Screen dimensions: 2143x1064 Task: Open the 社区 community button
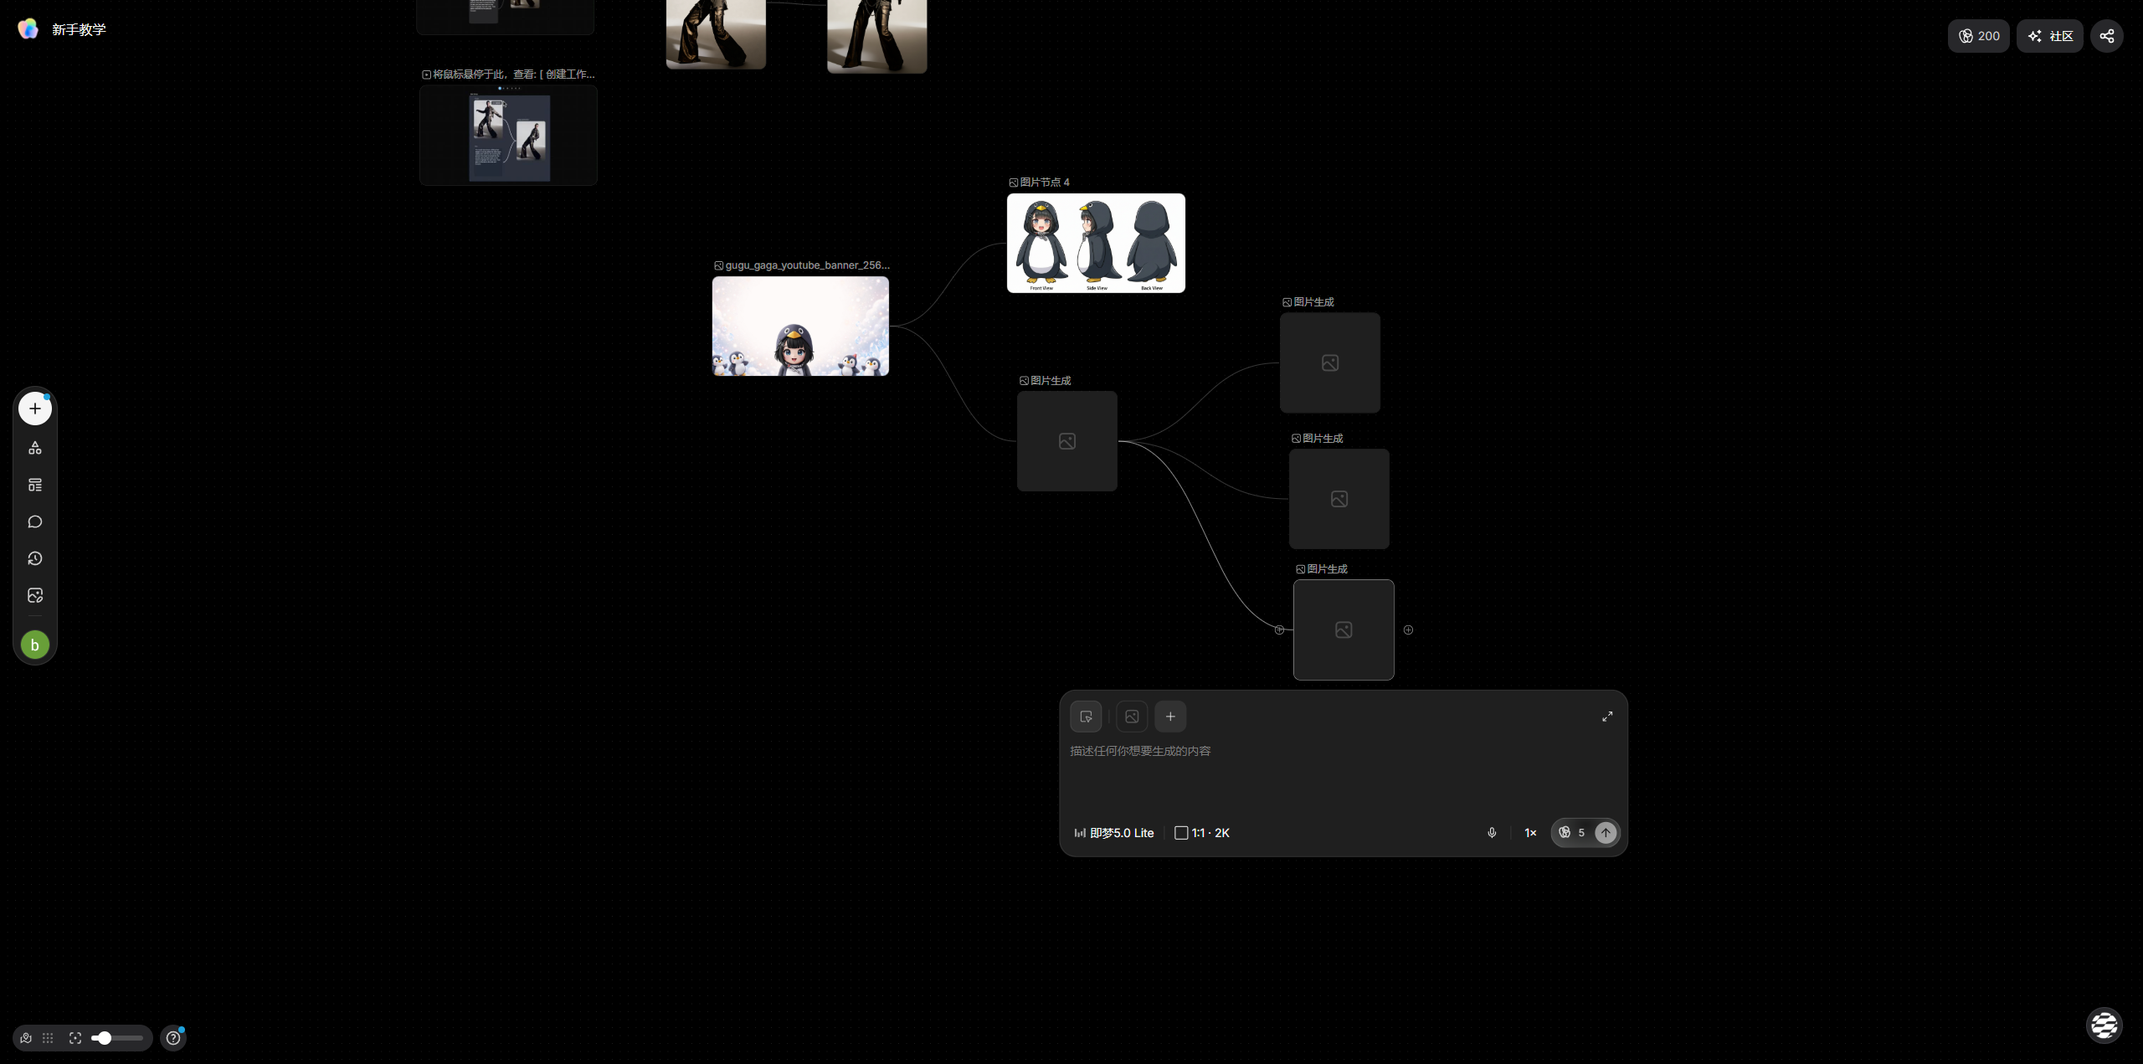(2049, 36)
